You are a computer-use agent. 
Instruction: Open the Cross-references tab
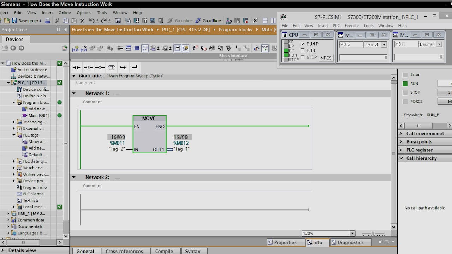point(124,251)
